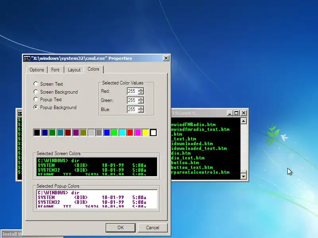
Task: Select the white color swatch
Action: click(153, 133)
